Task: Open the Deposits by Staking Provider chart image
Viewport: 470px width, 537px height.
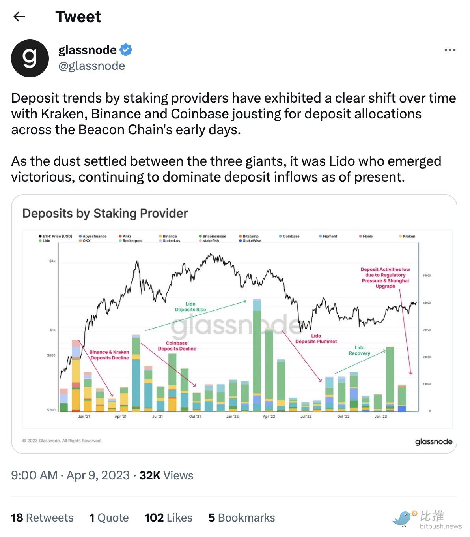Action: pyautogui.click(x=234, y=324)
